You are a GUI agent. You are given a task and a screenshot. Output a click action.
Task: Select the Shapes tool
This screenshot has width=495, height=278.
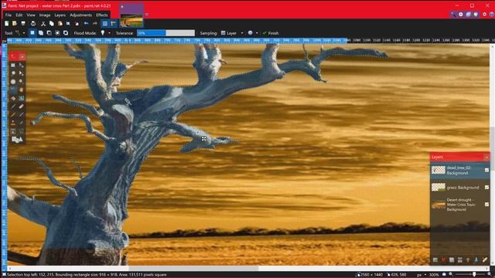pyautogui.click(x=17, y=139)
